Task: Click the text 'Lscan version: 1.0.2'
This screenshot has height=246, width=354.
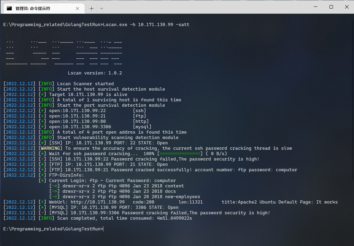Action: (95, 73)
